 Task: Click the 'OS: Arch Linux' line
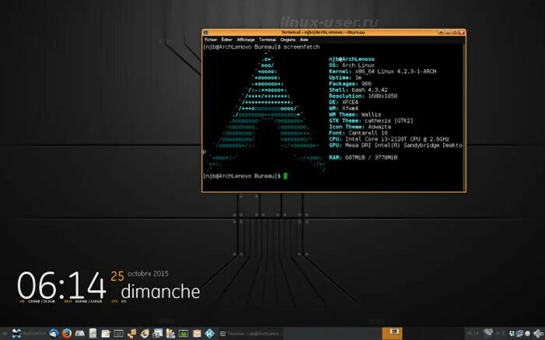coord(351,65)
